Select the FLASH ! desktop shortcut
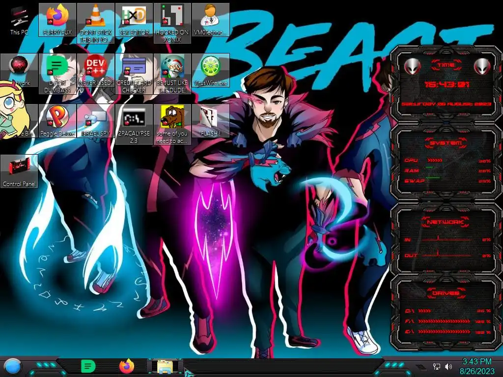 (211, 121)
